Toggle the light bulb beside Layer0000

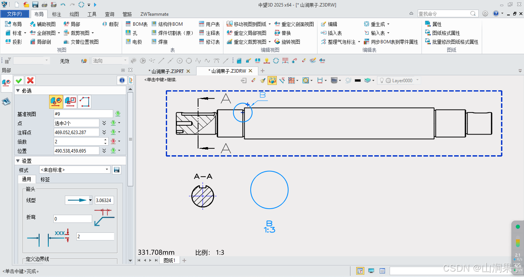382,80
